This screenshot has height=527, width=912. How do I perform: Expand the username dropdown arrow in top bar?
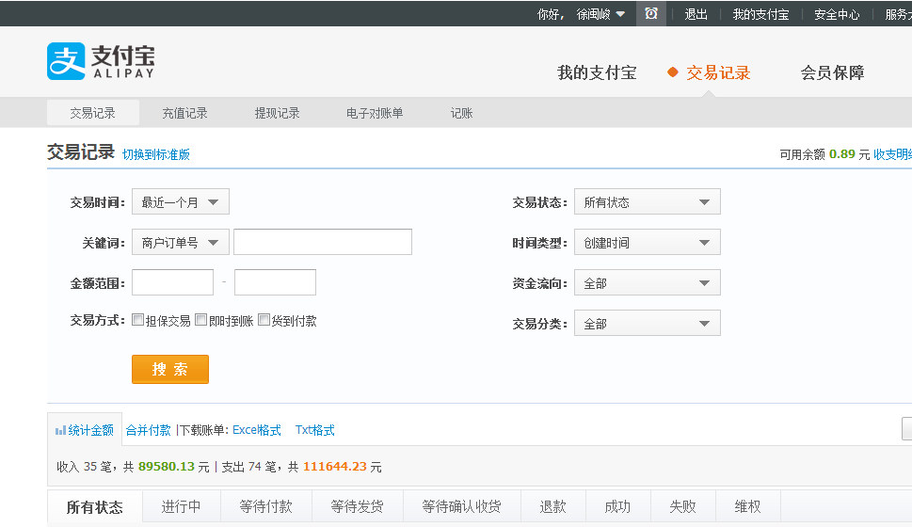tap(620, 14)
